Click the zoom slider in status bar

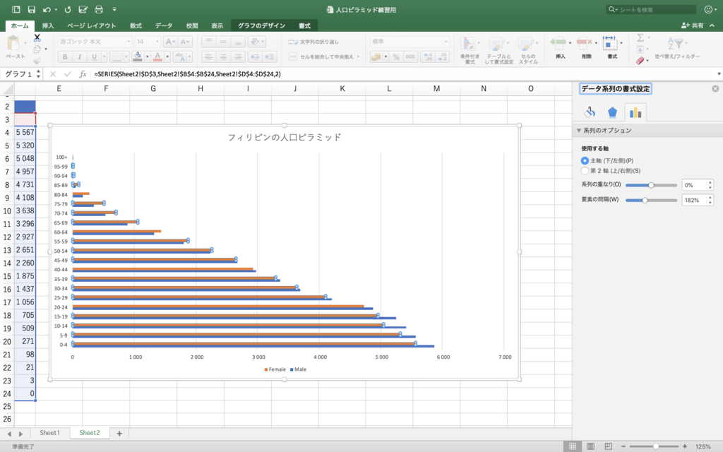(x=655, y=446)
